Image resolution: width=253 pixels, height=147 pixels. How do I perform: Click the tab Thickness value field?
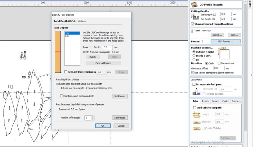220,122
